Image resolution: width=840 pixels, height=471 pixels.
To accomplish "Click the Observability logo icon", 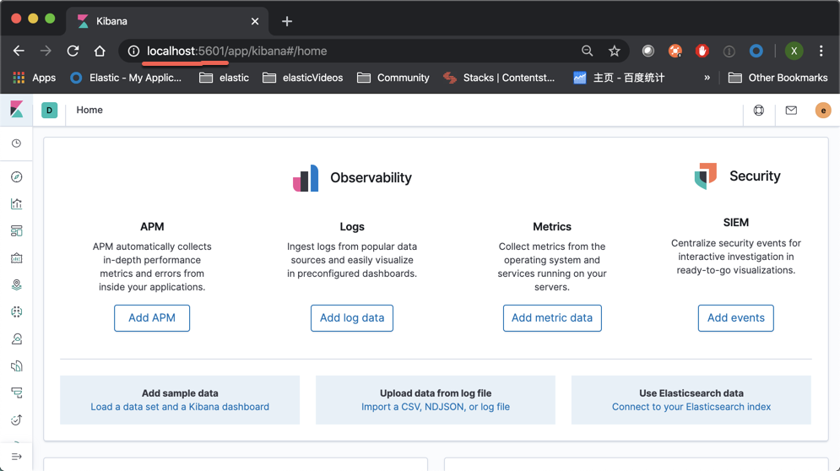I will pos(306,178).
